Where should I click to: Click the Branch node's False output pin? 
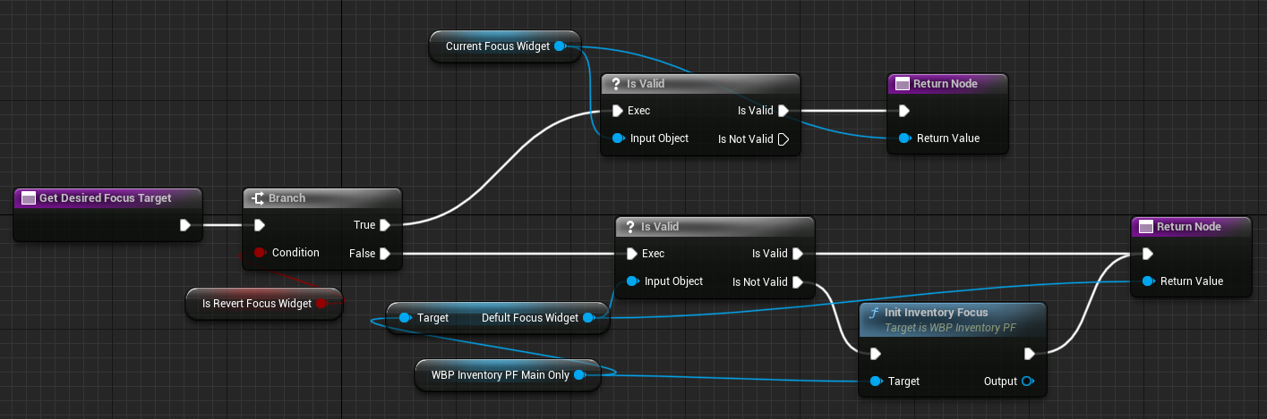click(384, 254)
